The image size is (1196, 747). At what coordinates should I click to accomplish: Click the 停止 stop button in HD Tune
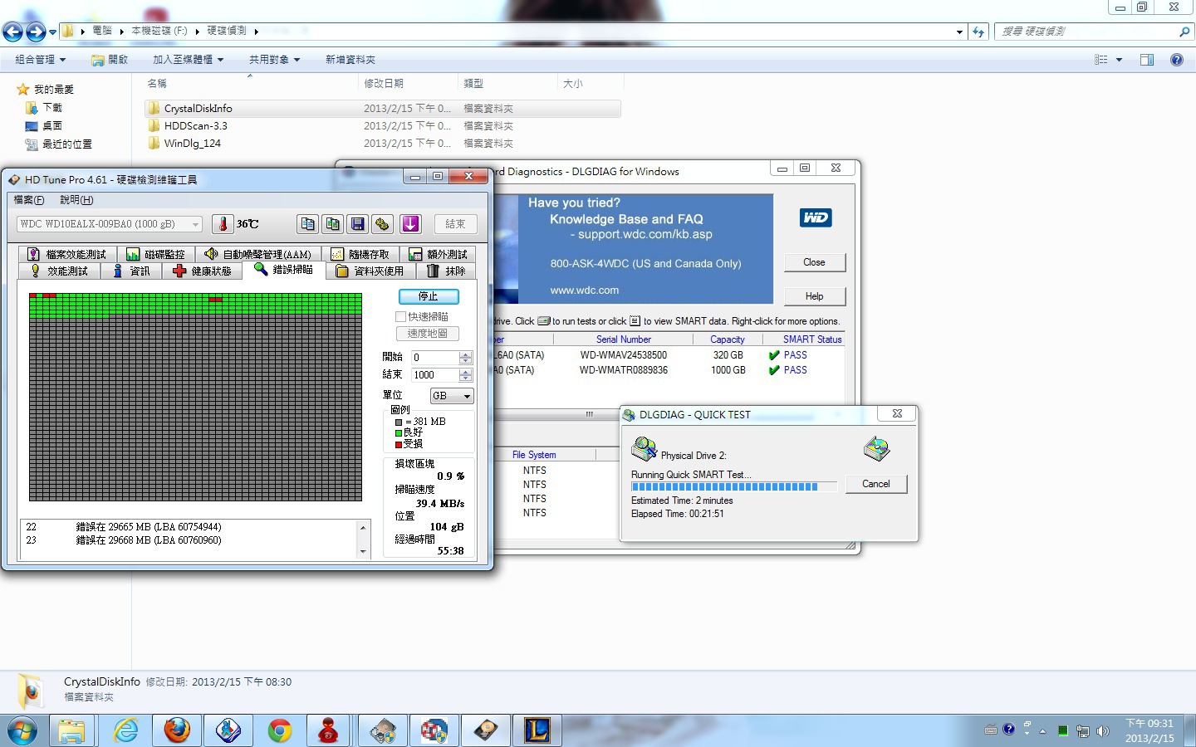(429, 296)
